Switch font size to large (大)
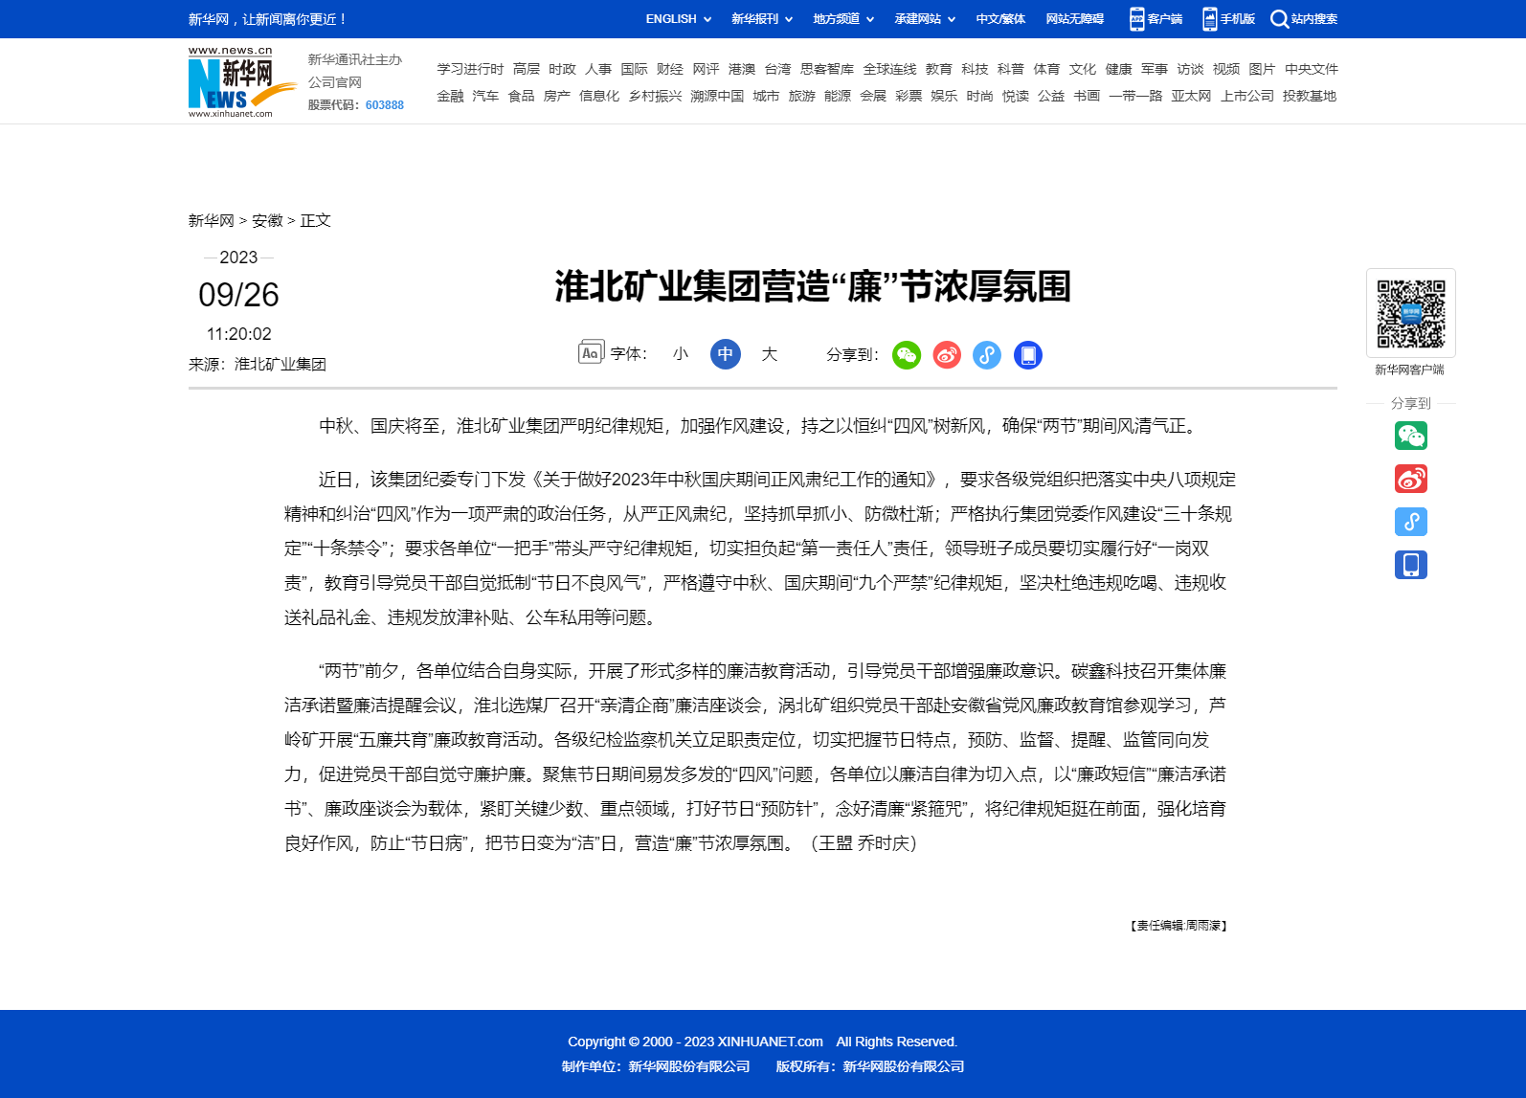The height and width of the screenshot is (1098, 1526). tap(769, 354)
